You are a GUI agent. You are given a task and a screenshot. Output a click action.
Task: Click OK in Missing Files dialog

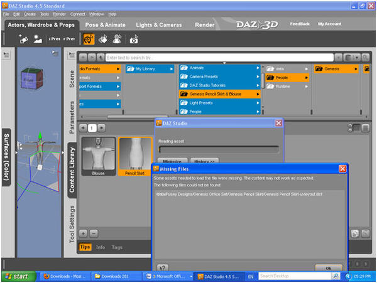coord(329,268)
